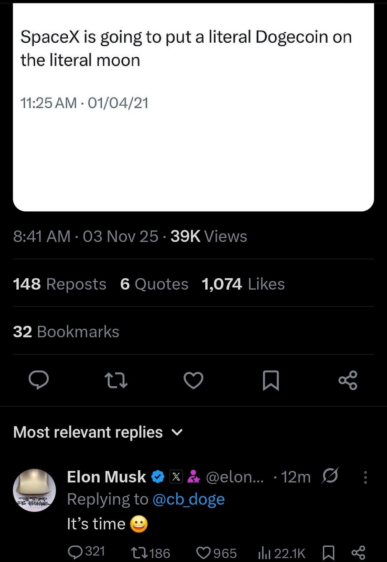
Task: View the 6 Quotes list
Action: [154, 284]
